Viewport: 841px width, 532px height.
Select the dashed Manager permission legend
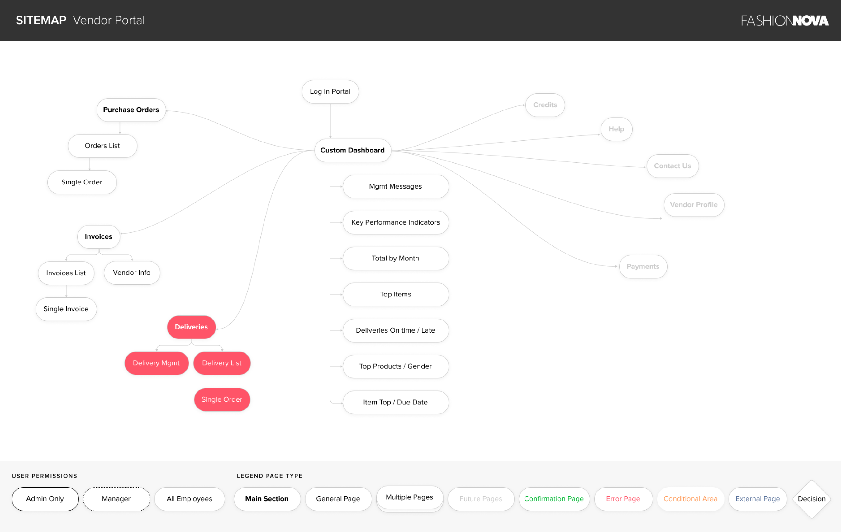click(x=116, y=499)
